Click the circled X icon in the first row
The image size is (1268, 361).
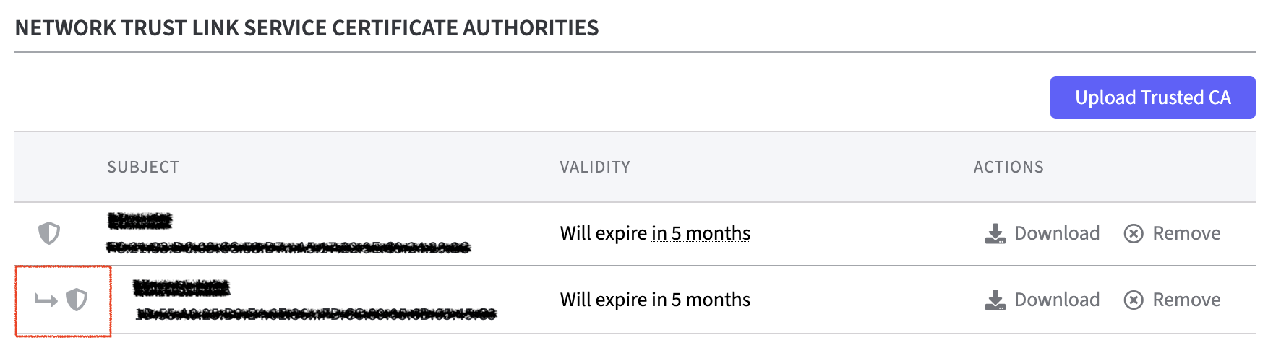coord(1134,234)
